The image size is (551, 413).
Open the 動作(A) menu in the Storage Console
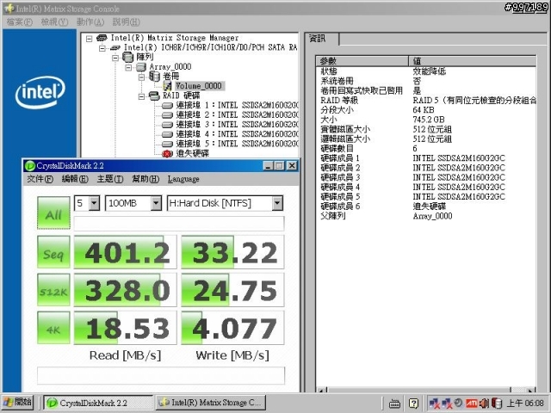[x=90, y=22]
